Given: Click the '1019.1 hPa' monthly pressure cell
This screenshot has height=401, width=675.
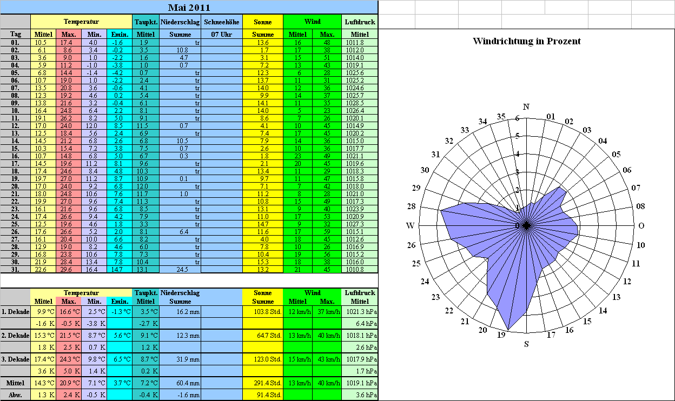Looking at the screenshot, I should pos(360,383).
